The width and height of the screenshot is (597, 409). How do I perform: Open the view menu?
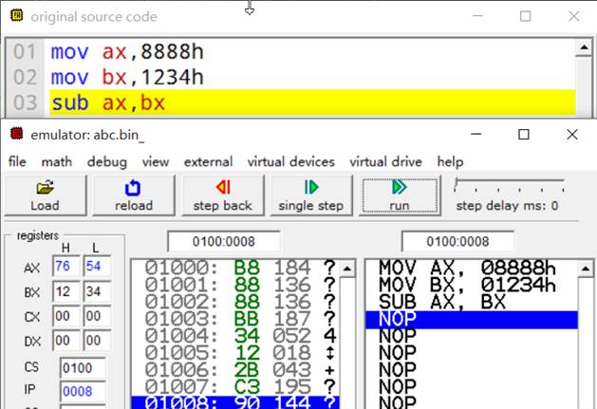pos(156,161)
